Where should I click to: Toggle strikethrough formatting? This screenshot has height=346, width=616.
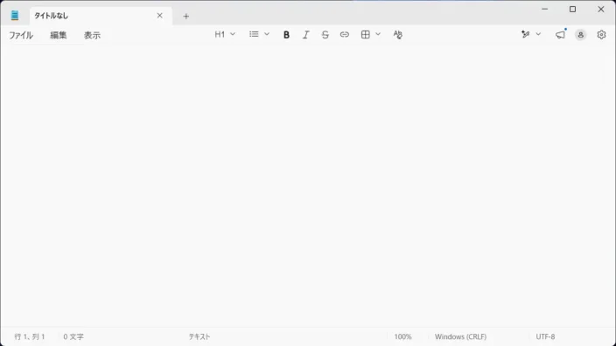pyautogui.click(x=325, y=35)
